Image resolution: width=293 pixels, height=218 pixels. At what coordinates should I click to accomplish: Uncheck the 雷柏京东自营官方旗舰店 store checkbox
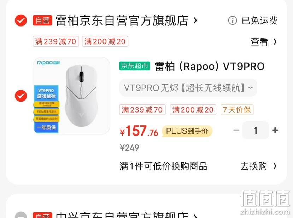pos(21,21)
